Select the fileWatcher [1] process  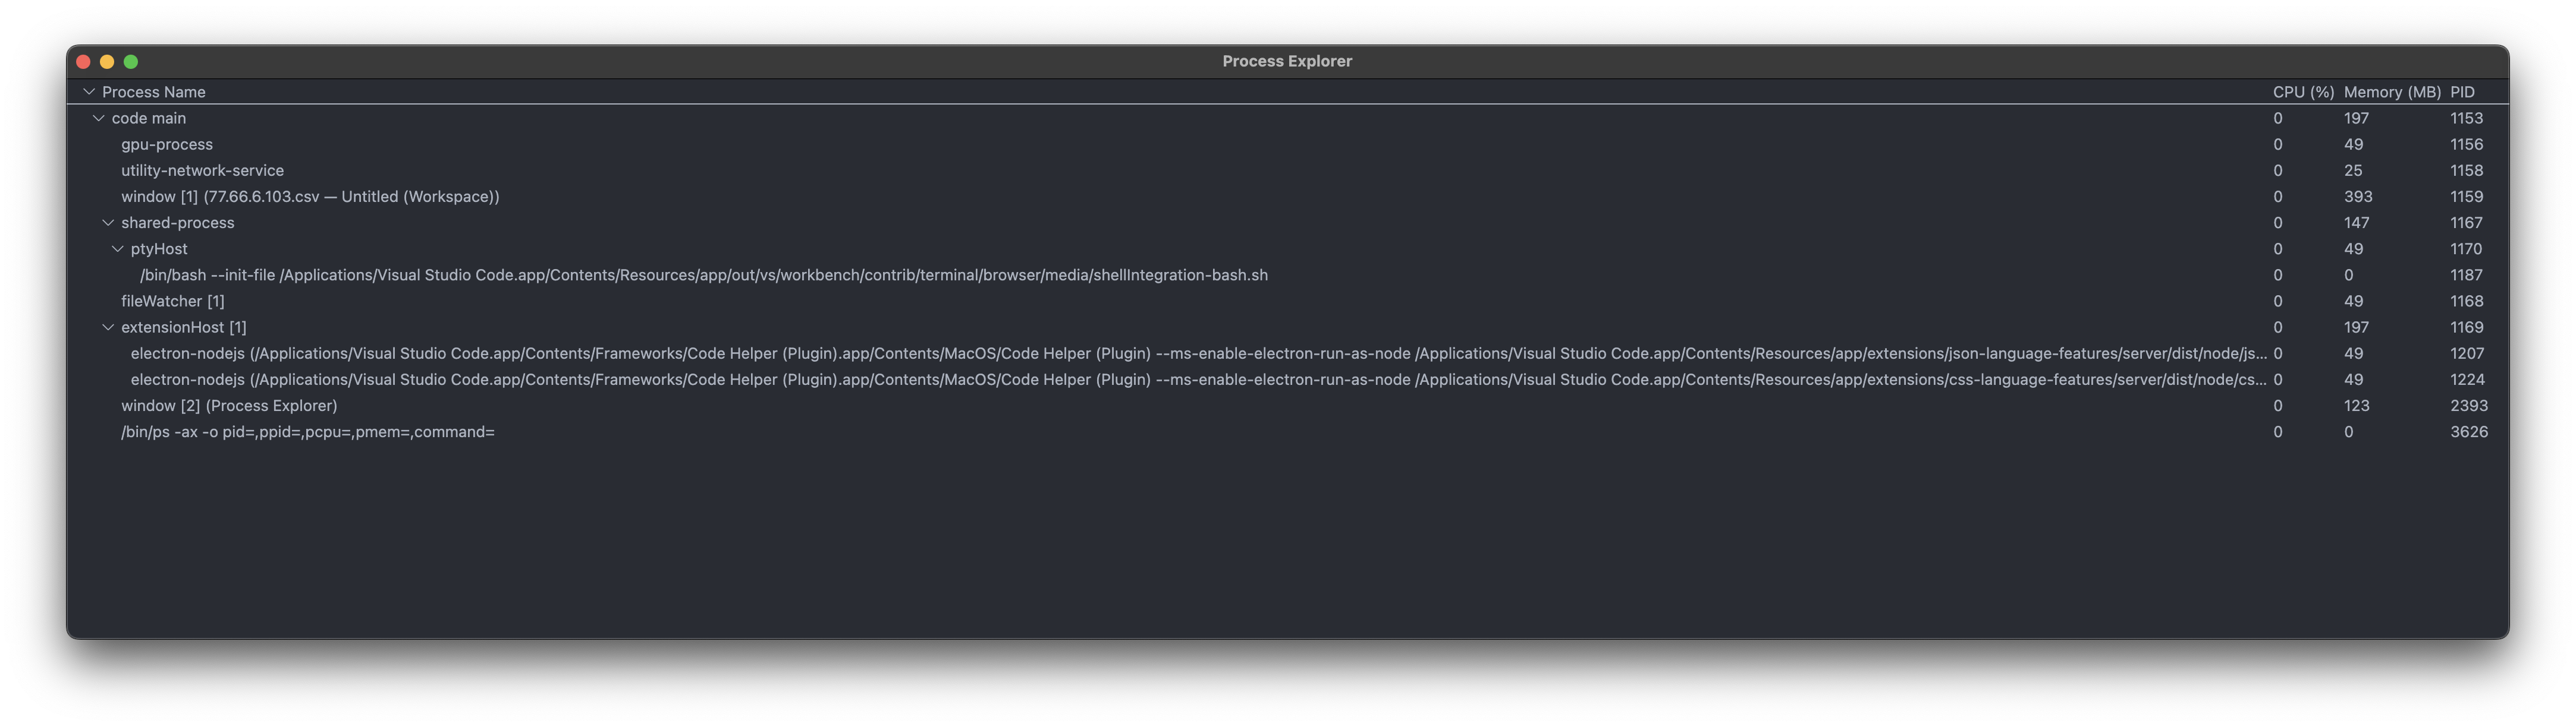pos(172,301)
